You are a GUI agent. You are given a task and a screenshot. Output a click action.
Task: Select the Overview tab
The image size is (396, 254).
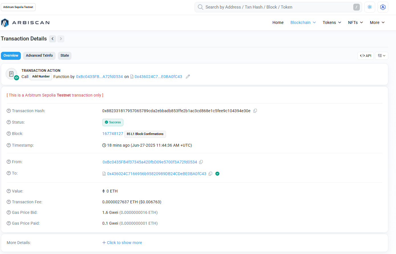coord(11,56)
